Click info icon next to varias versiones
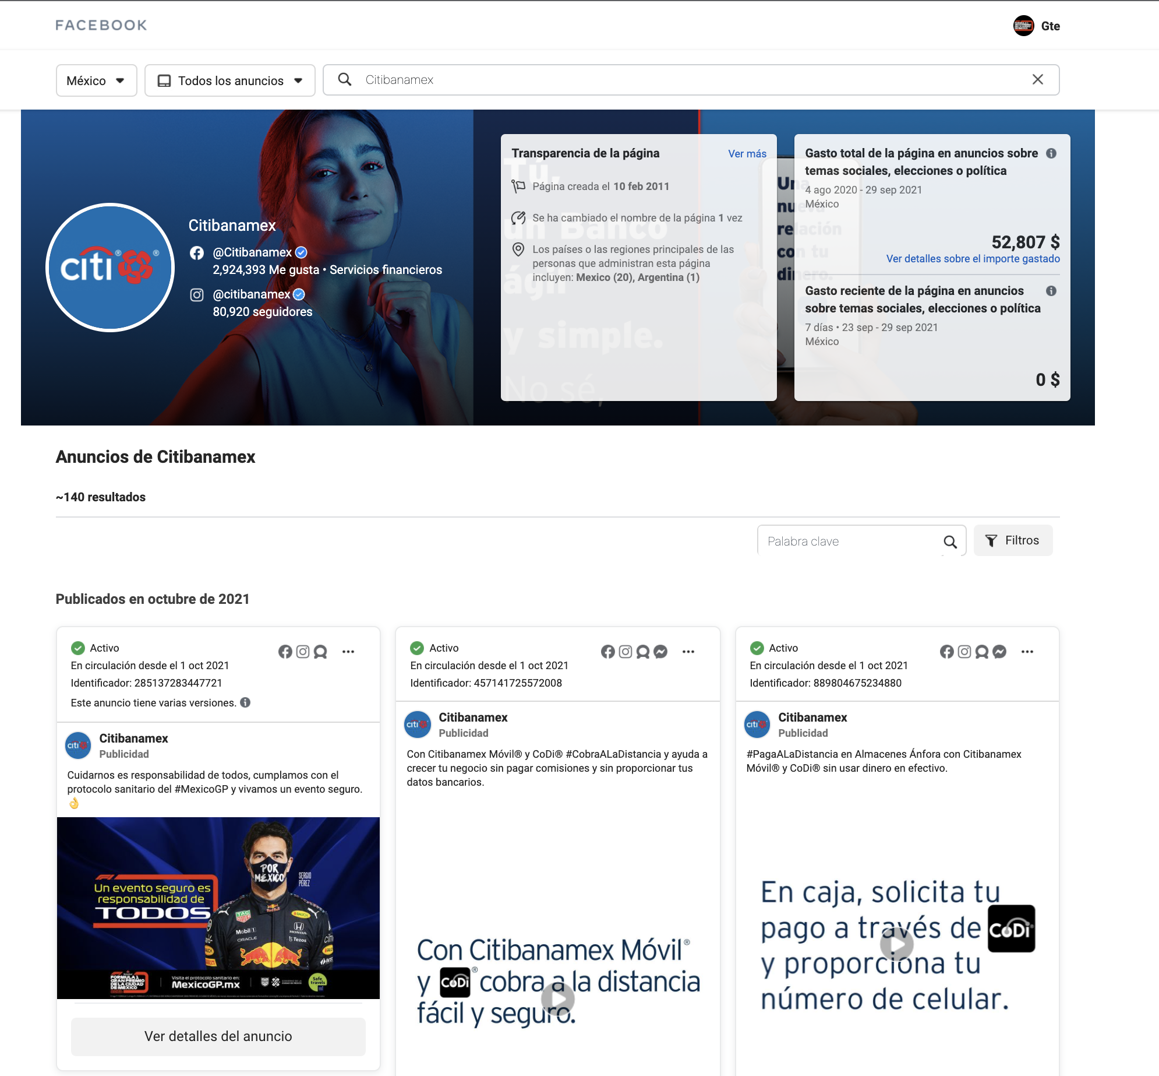 click(x=246, y=702)
